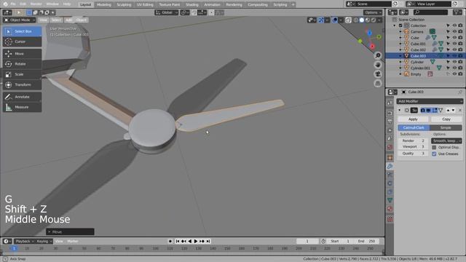Open viewport Options dropdown

tap(373, 12)
